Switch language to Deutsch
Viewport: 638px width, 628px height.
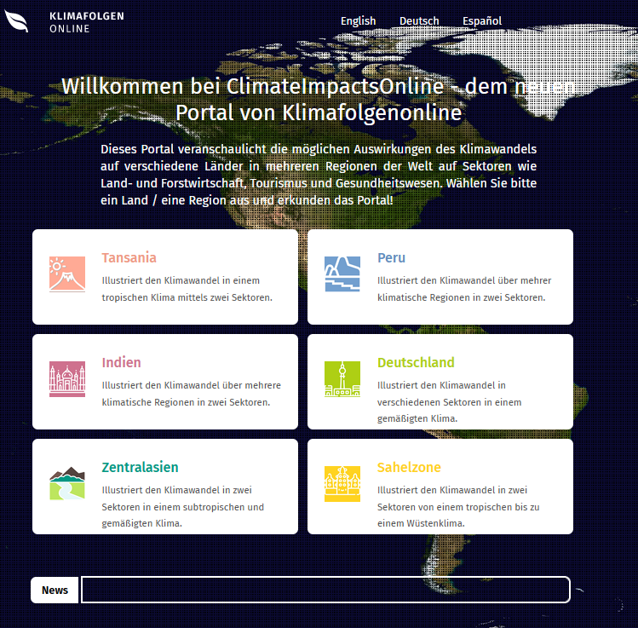pos(419,21)
